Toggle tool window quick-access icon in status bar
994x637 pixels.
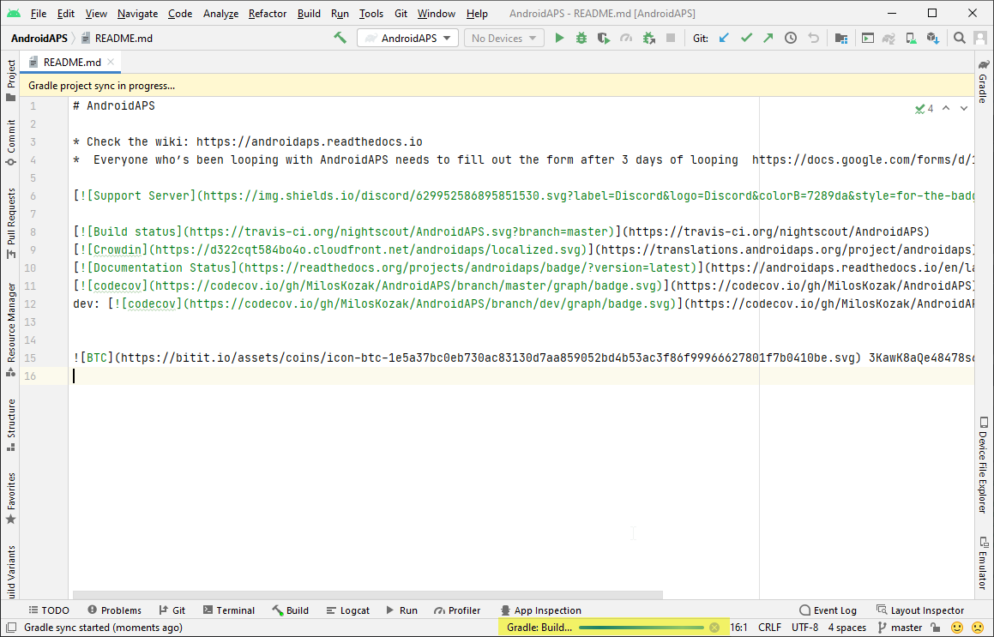11,628
